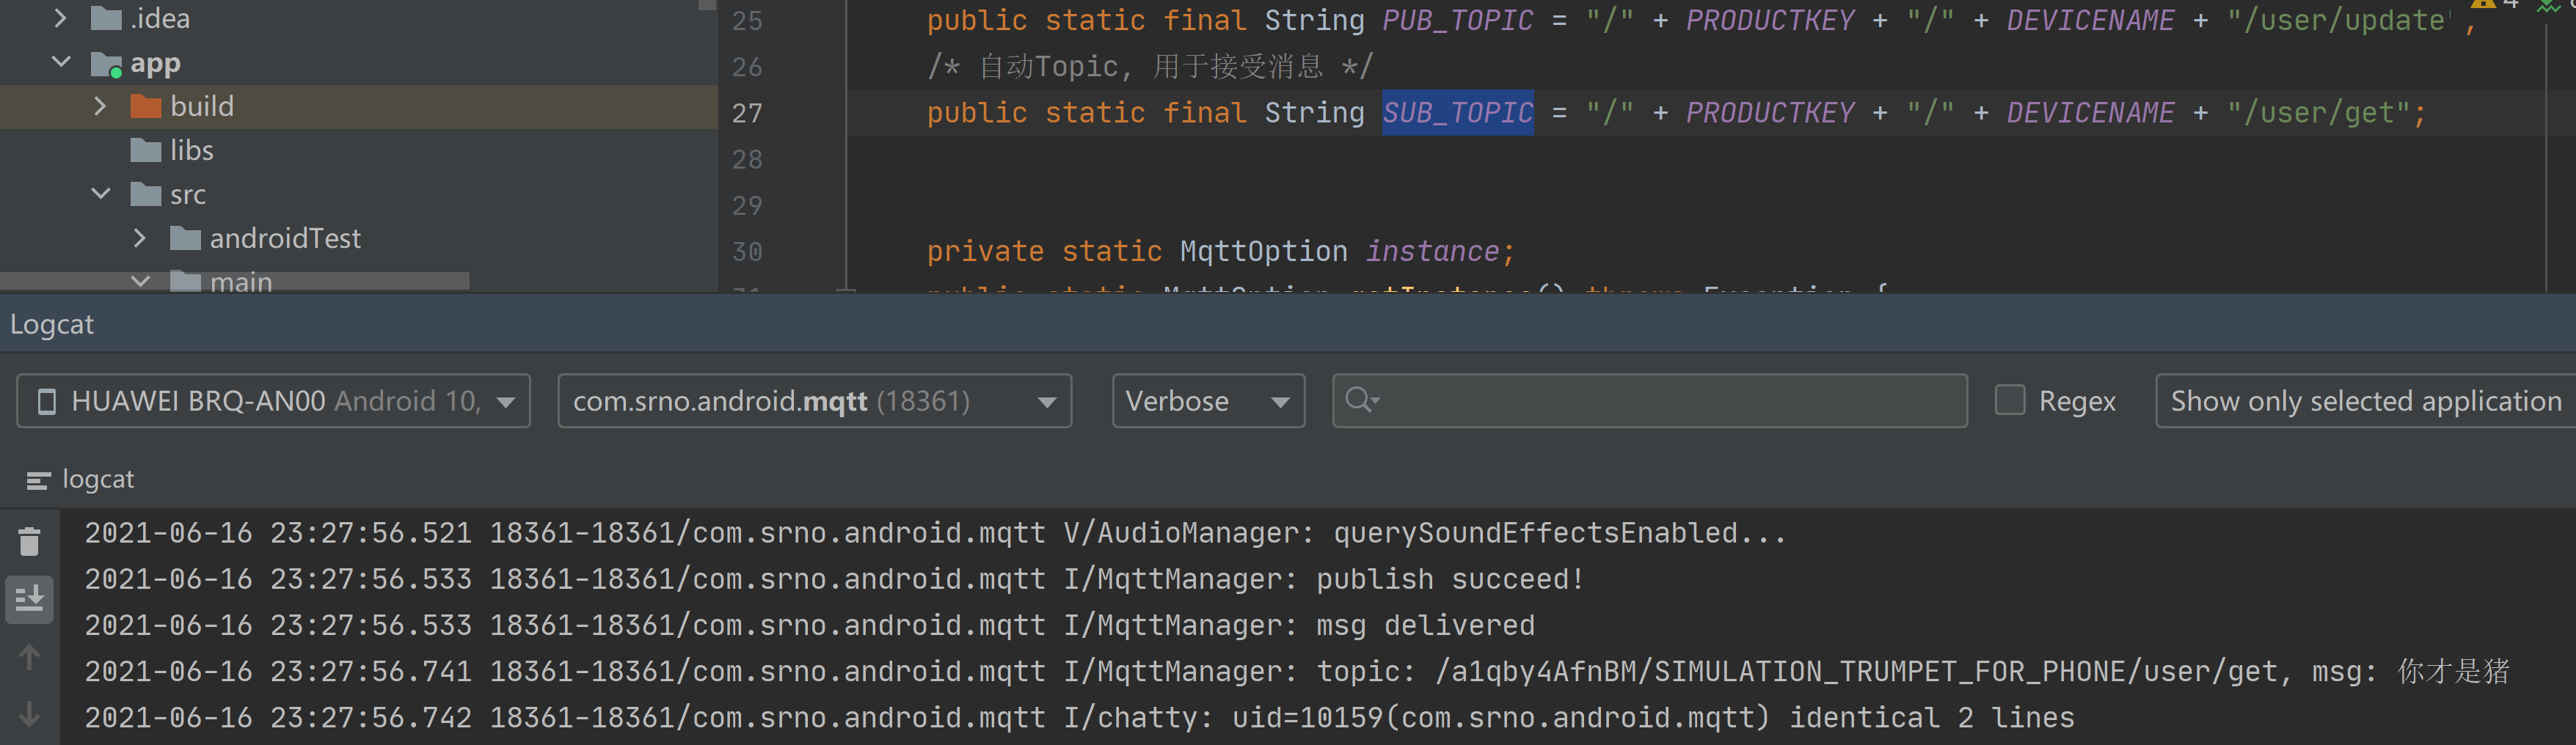The width and height of the screenshot is (2576, 745).
Task: Click the up arrow in logcat toolbar
Action: tap(29, 657)
